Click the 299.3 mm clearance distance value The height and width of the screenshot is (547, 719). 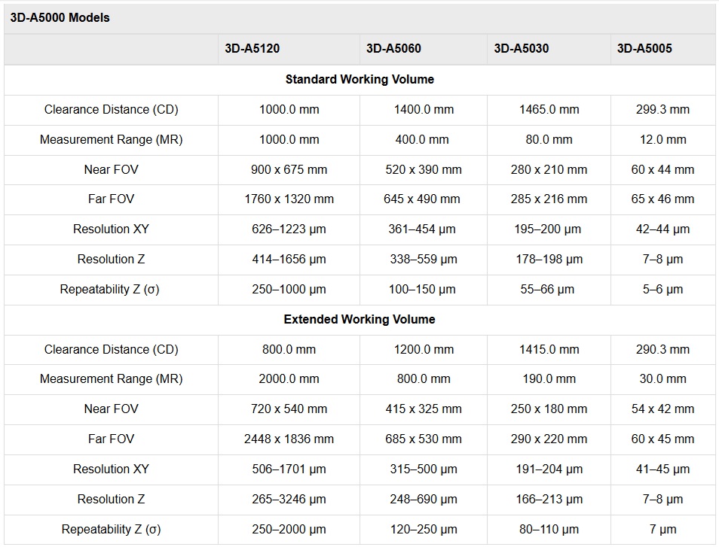[662, 109]
